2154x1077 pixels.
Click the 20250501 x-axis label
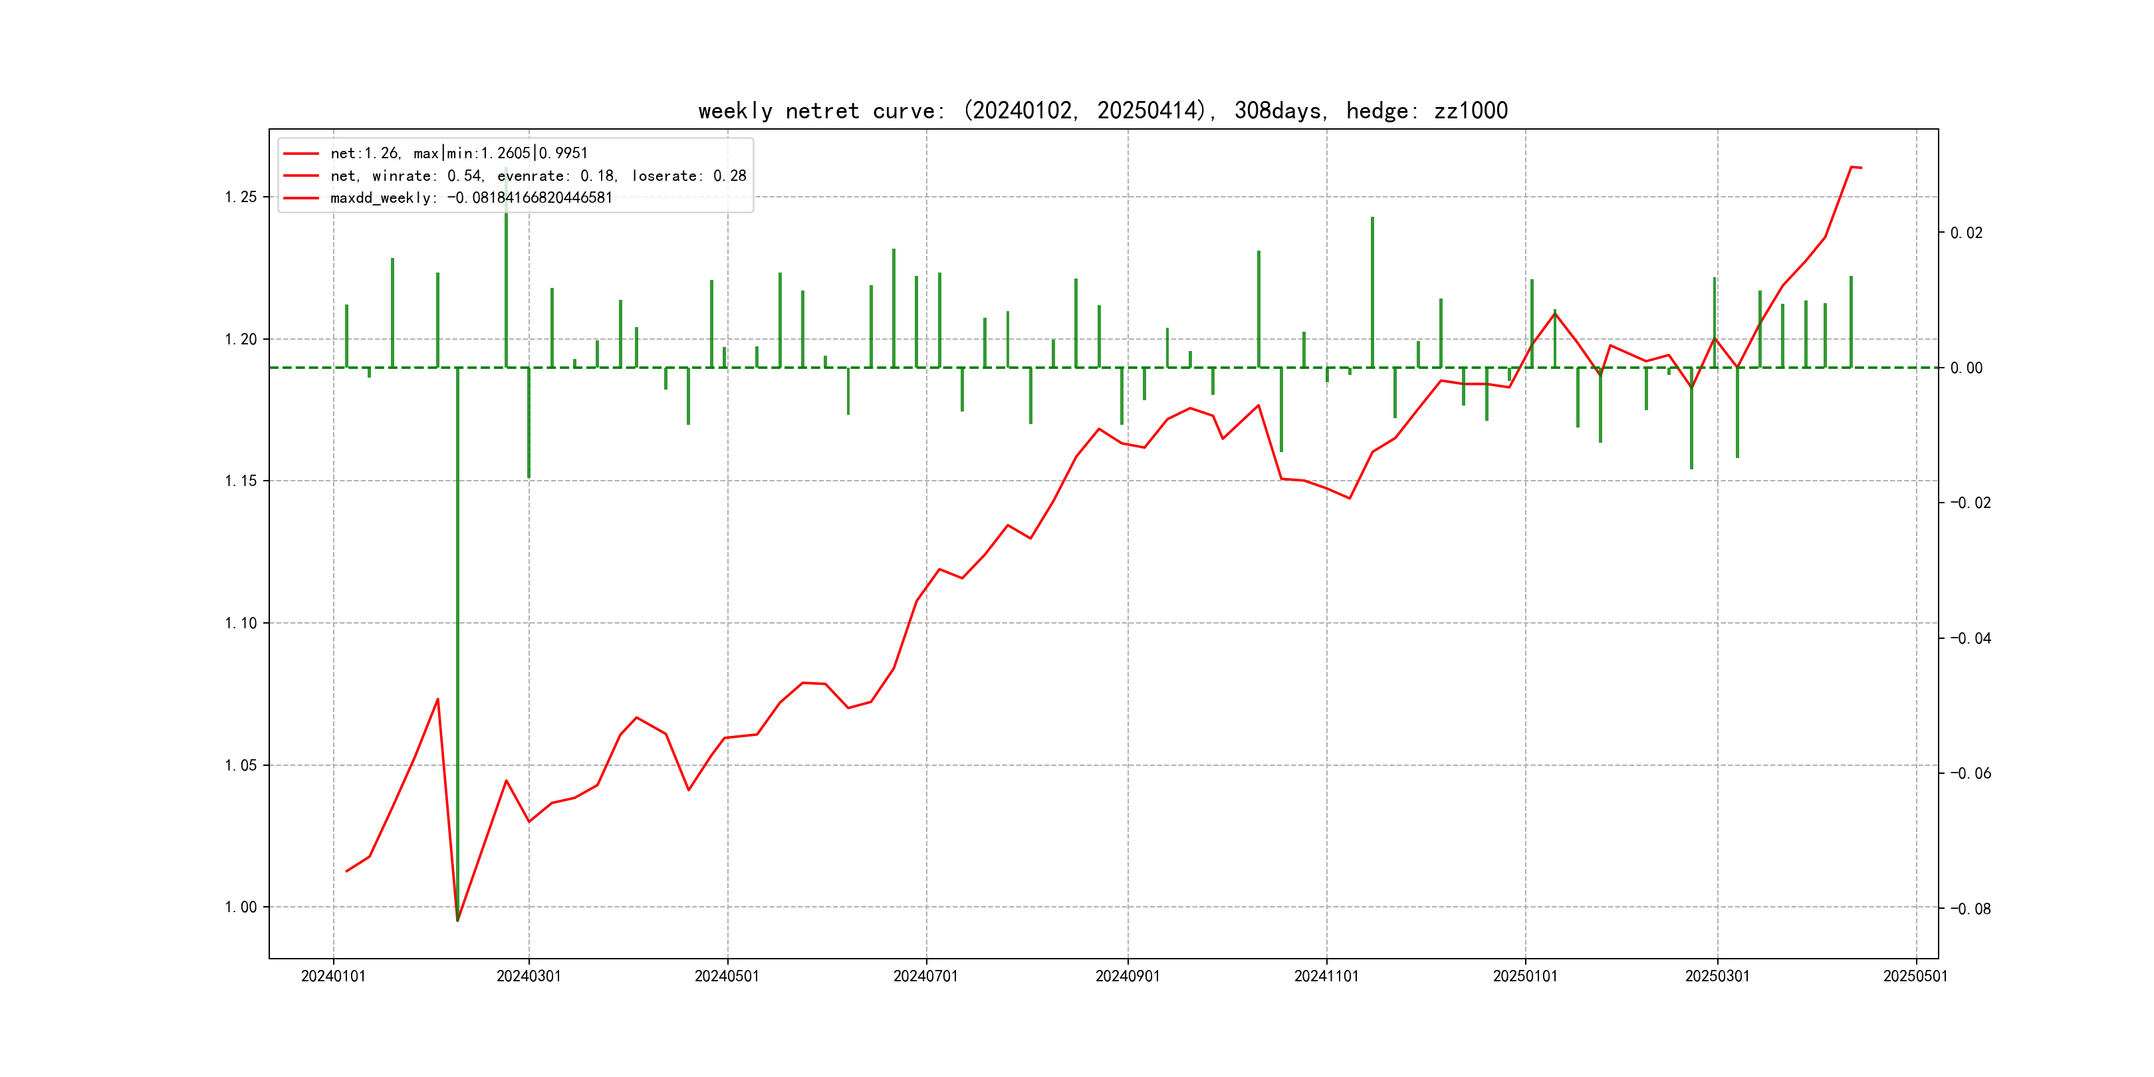[1915, 976]
